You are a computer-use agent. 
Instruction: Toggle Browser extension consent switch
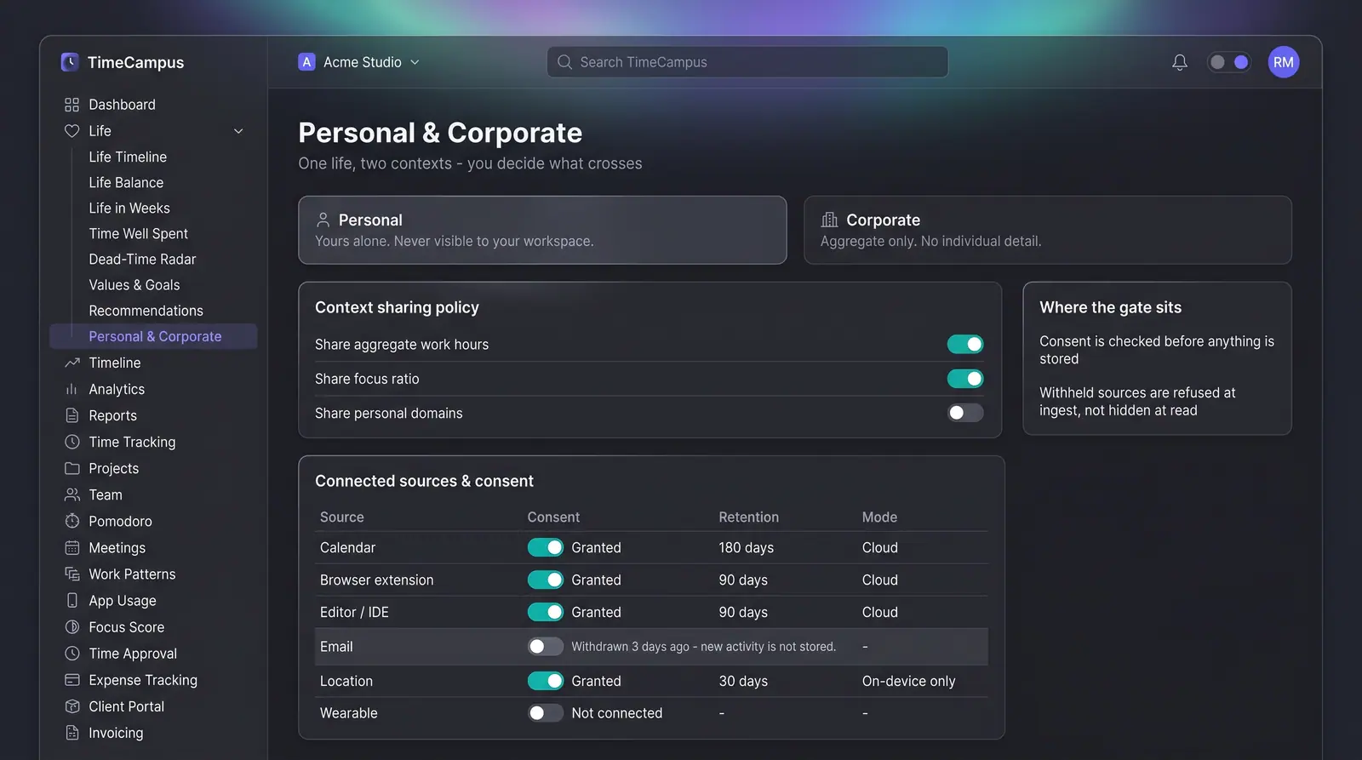coord(545,580)
